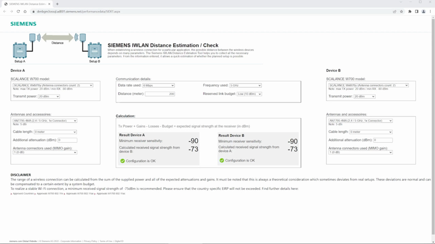Open a new browser tab

(57, 4)
